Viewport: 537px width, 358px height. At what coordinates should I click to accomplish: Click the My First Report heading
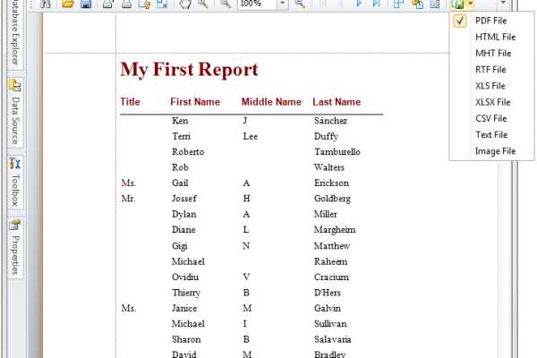(x=189, y=70)
